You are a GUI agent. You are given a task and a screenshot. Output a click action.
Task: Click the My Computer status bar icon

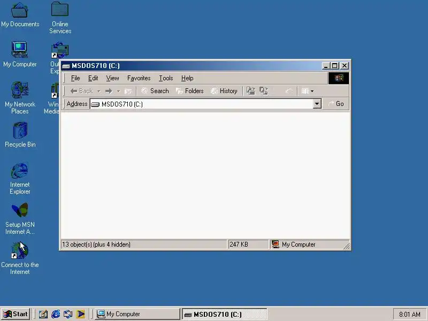tap(276, 244)
